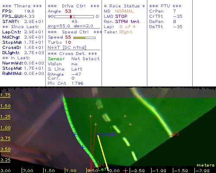Select the Sensor label in Cross Det.
The width and height of the screenshot is (216, 173).
tap(56, 59)
